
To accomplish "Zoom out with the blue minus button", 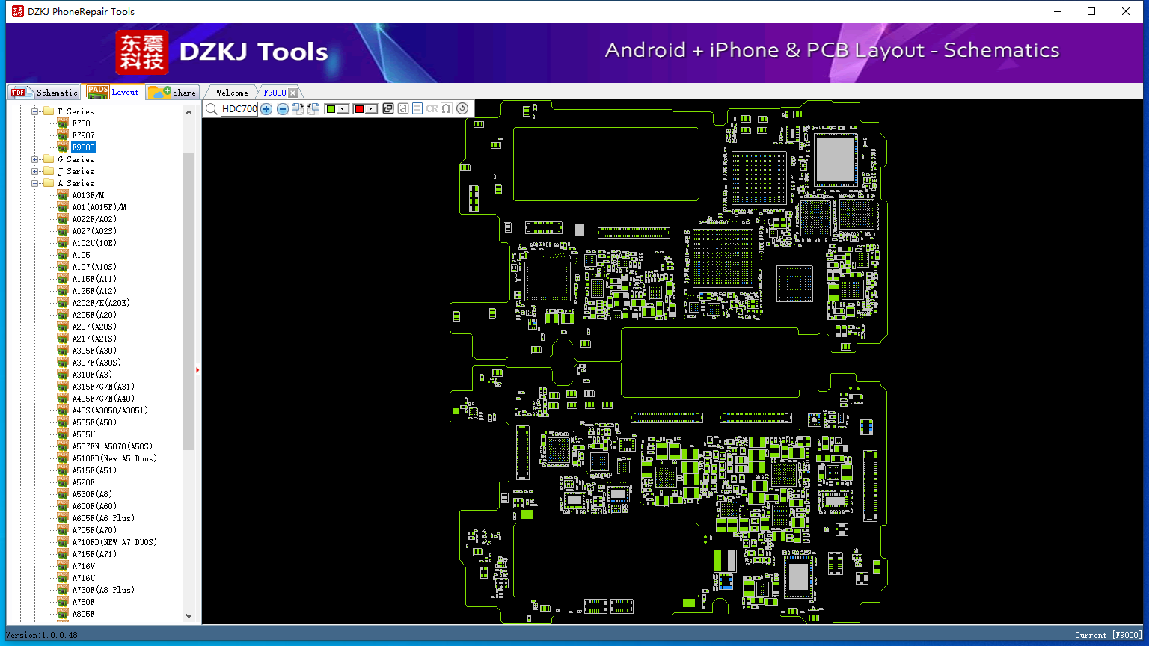I will [x=283, y=109].
